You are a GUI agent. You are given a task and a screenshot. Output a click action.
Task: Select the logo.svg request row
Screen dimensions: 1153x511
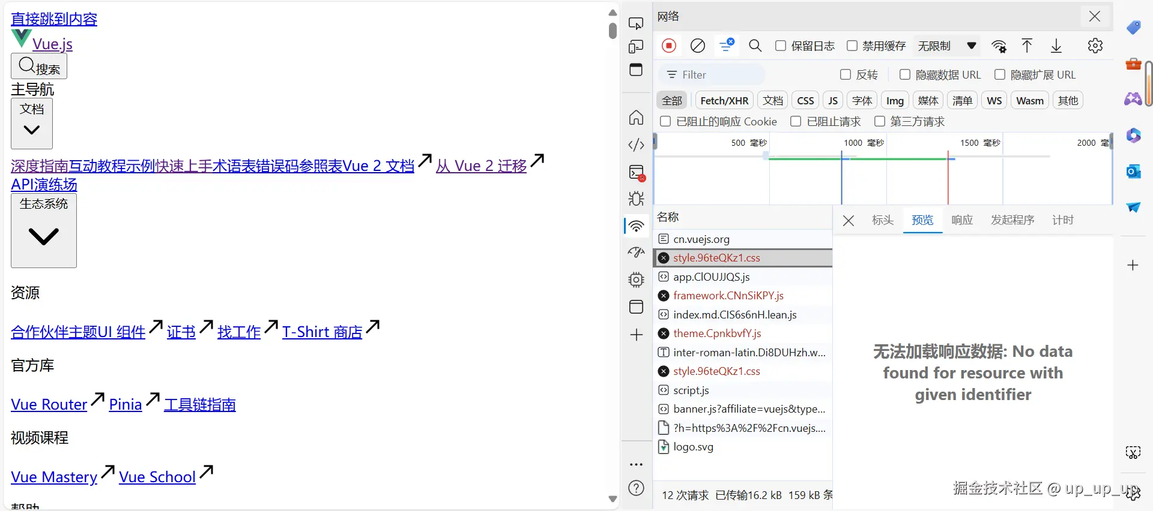(x=743, y=447)
